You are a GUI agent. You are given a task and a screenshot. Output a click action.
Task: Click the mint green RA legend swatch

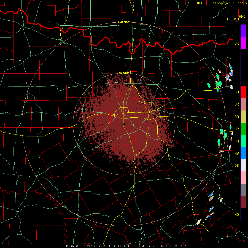click(243, 141)
